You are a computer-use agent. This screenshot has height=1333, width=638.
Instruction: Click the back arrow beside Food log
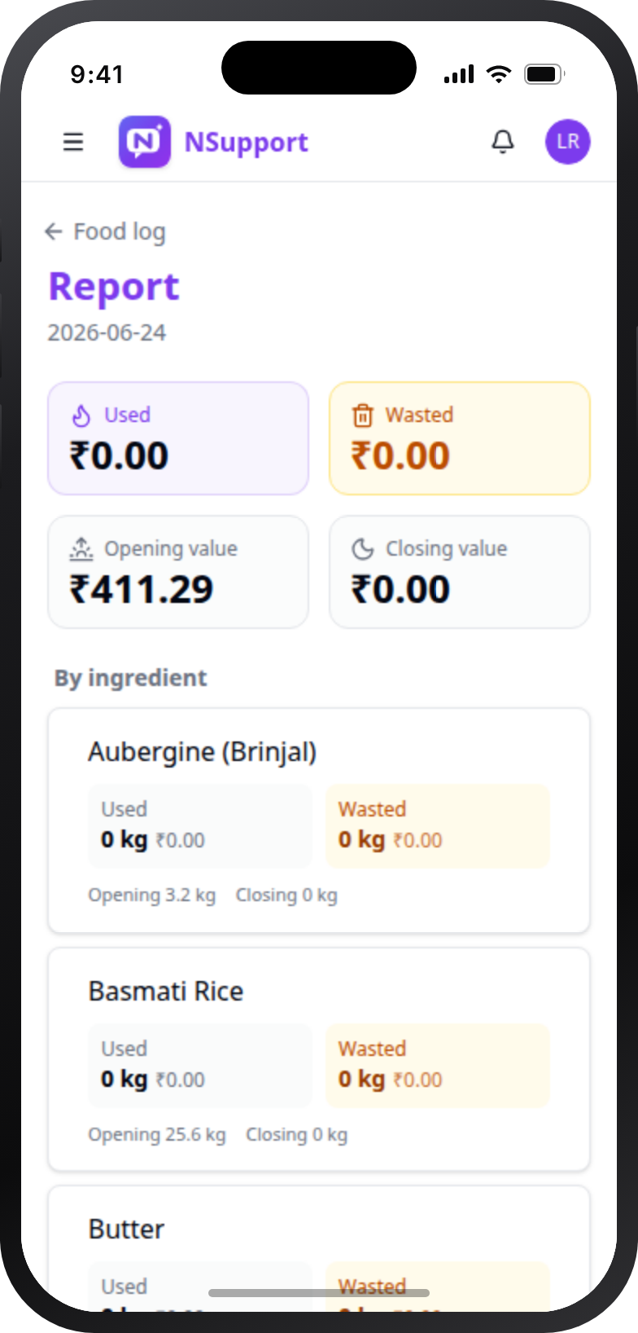[x=54, y=231]
